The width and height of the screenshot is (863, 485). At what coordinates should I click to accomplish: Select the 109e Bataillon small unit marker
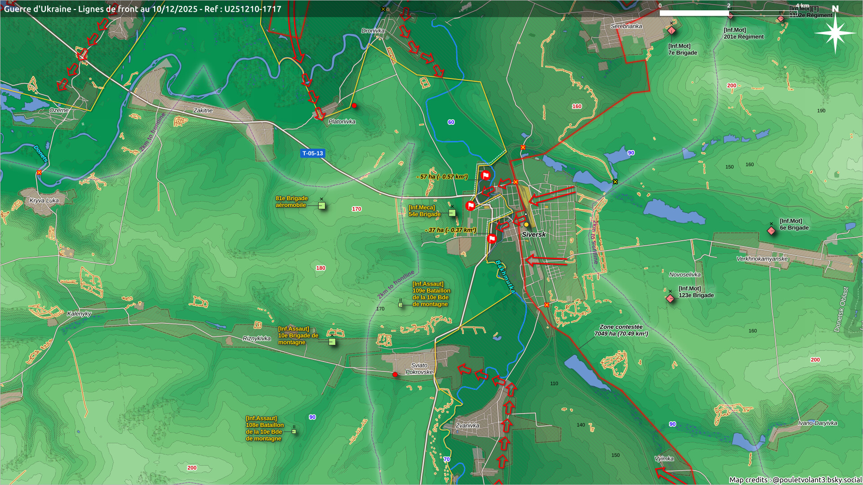pyautogui.click(x=400, y=305)
